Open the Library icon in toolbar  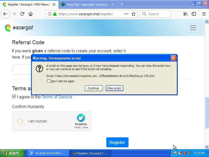185,14
